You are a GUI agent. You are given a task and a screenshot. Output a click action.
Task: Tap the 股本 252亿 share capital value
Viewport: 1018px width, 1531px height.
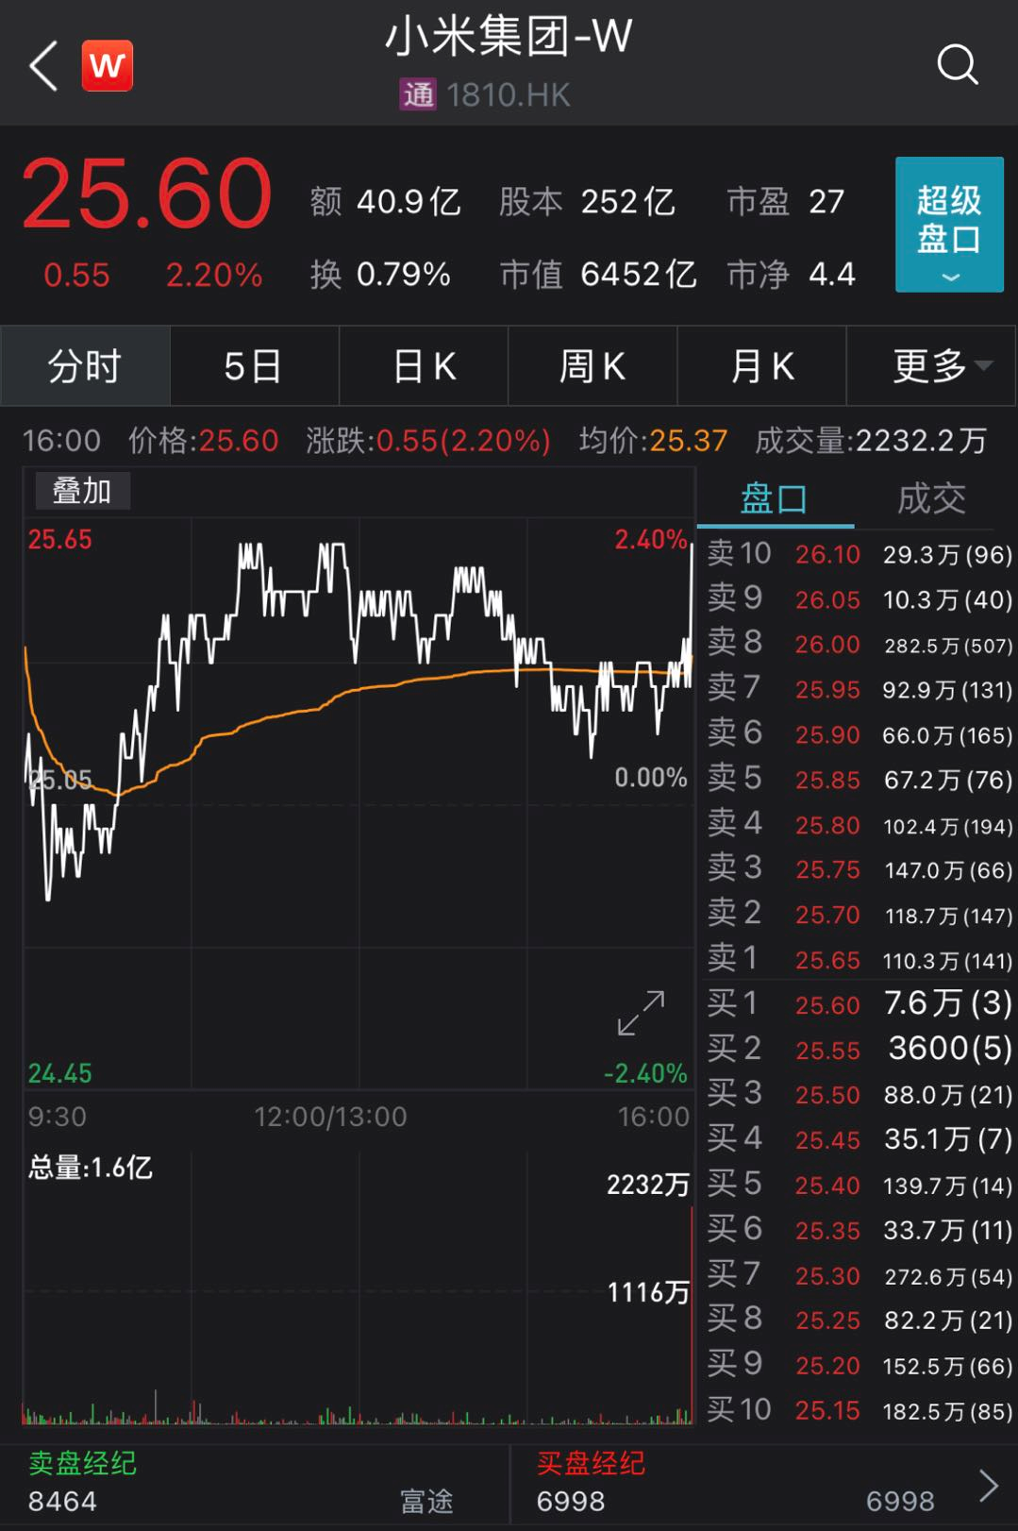click(587, 201)
